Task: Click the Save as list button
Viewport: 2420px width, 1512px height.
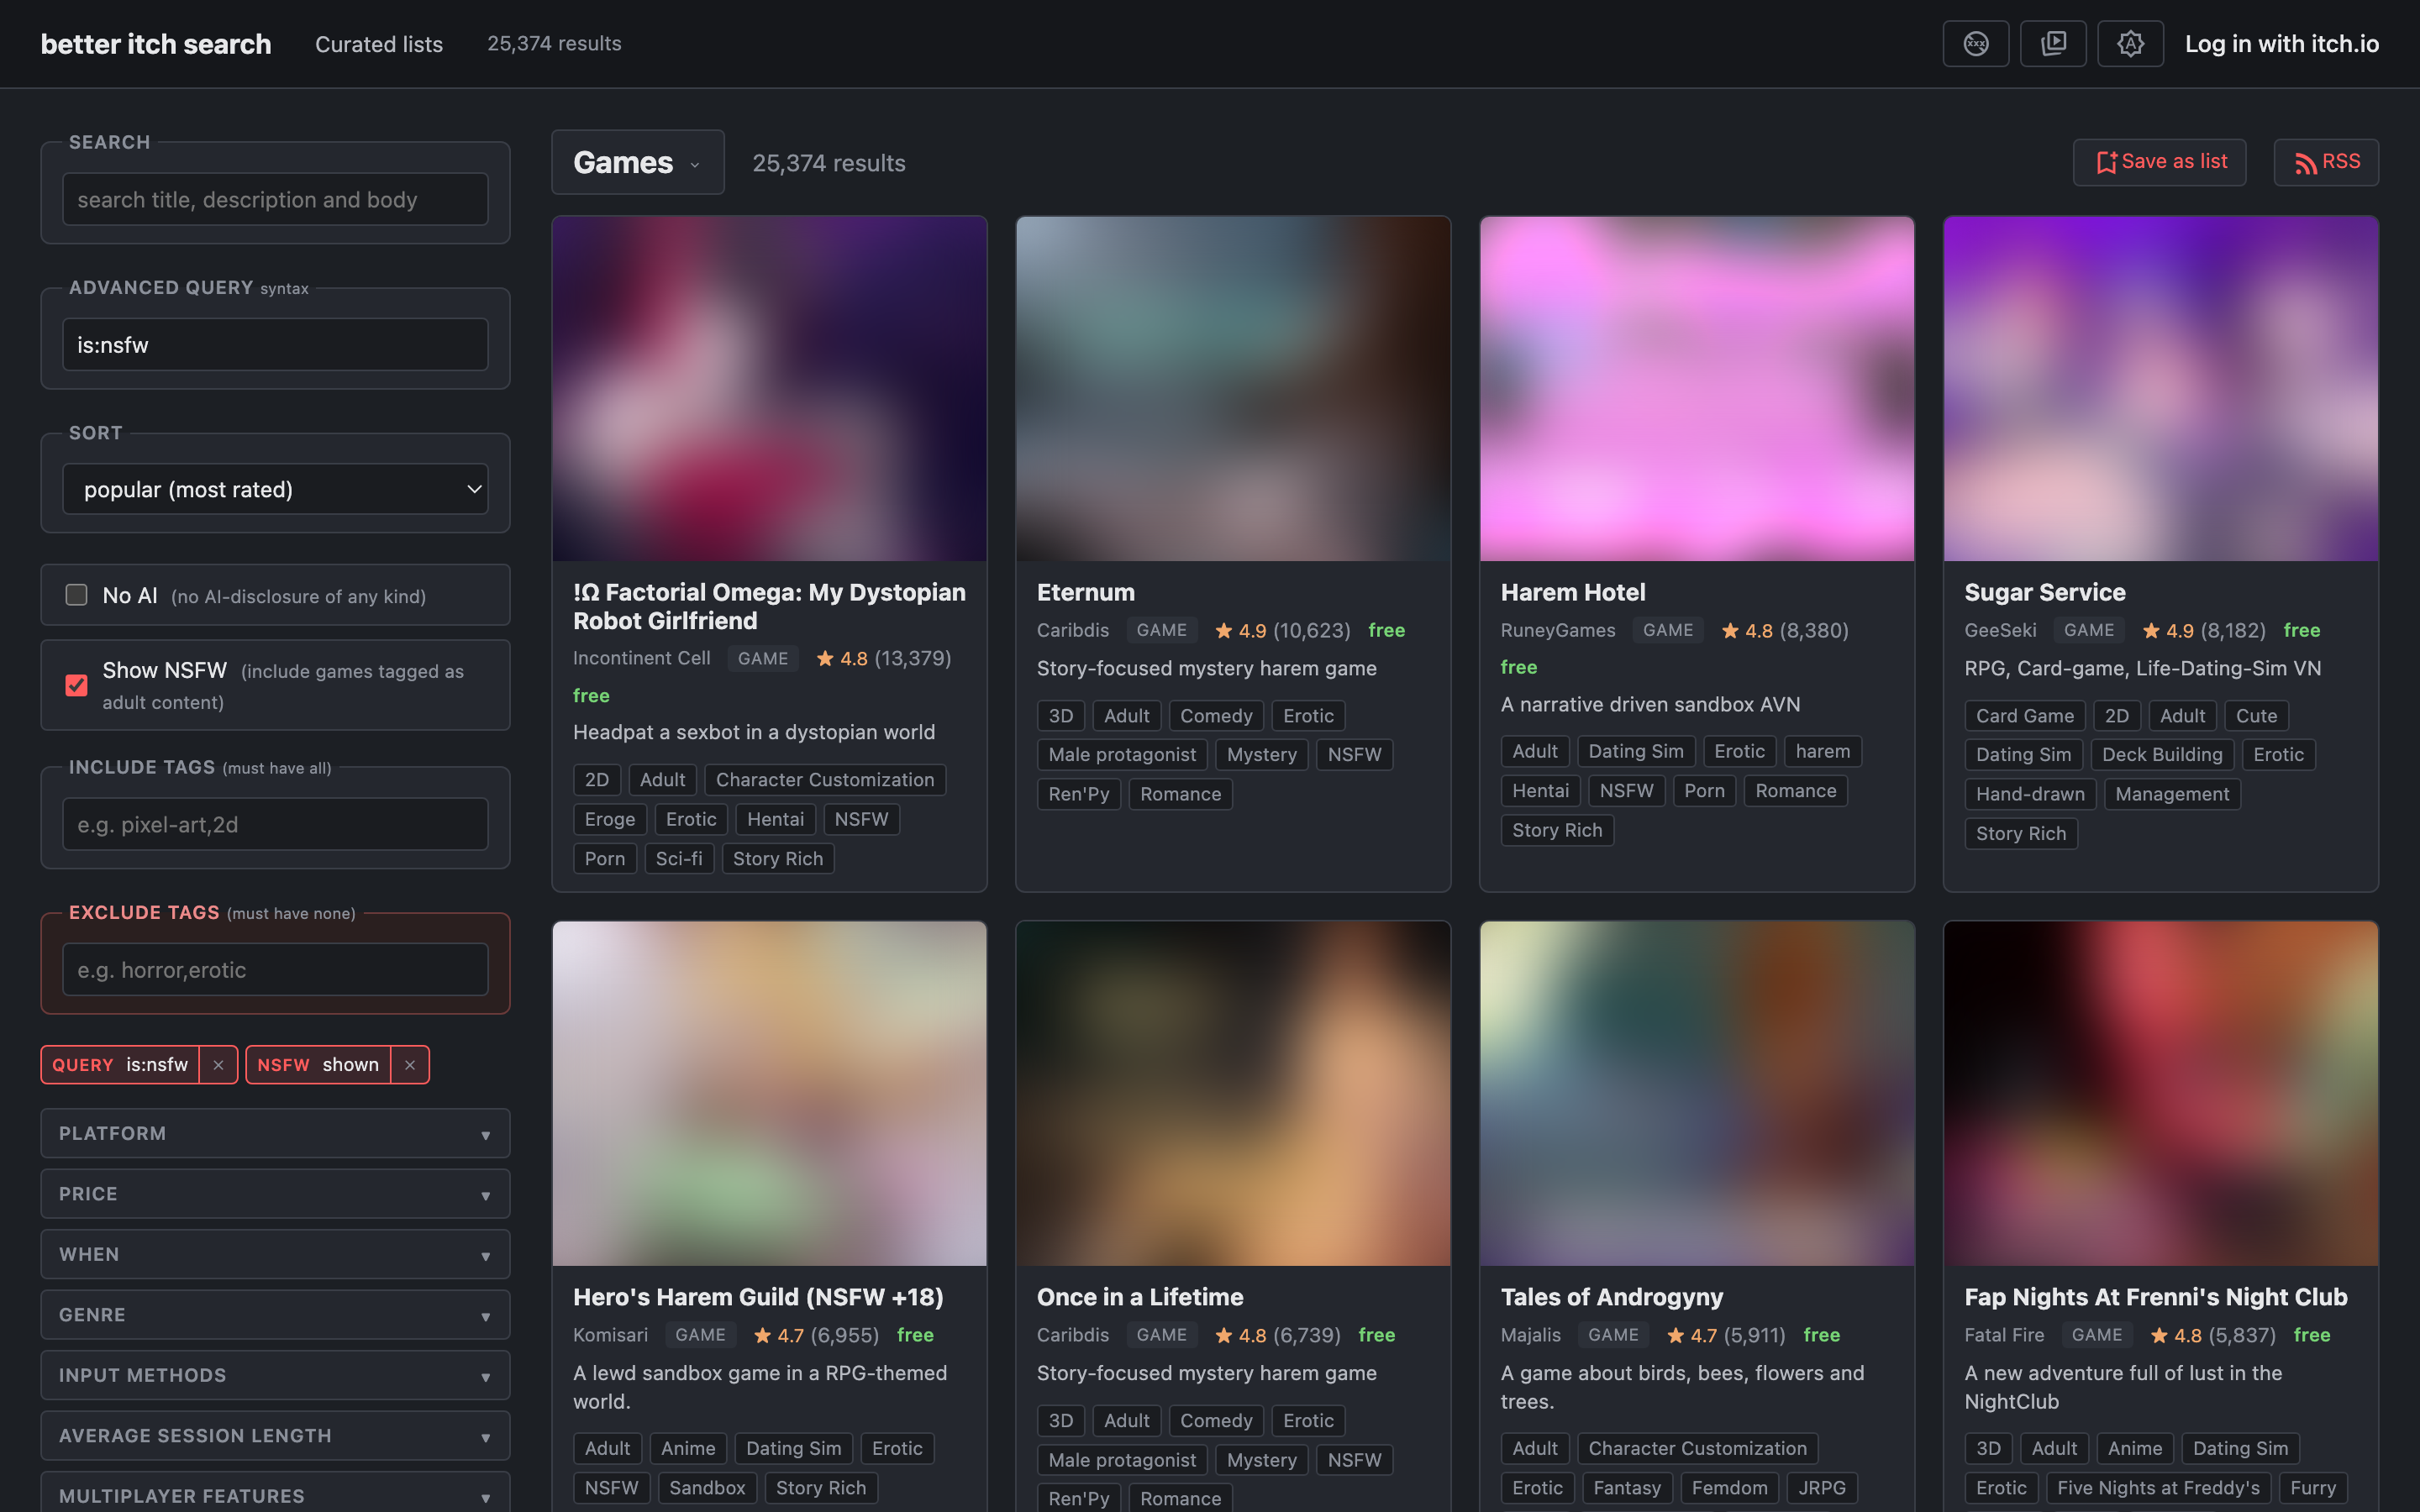Action: pos(2159,162)
